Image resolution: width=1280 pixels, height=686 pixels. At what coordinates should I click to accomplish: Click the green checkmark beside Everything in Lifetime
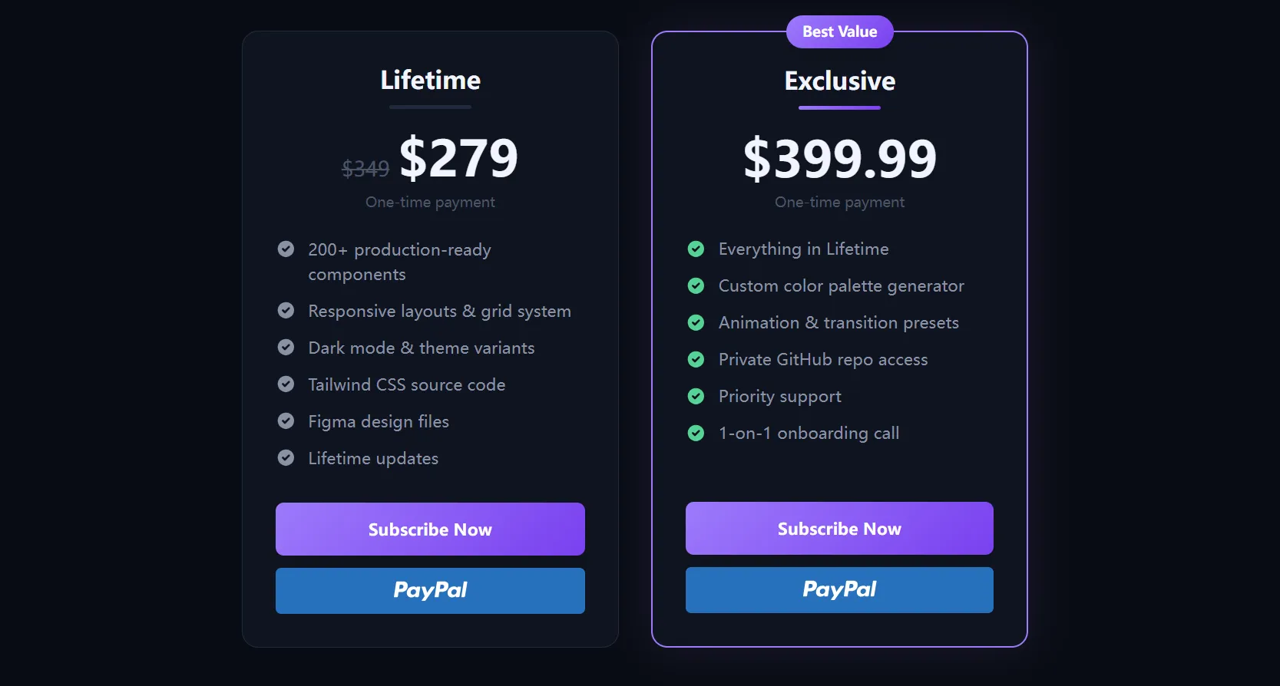[x=696, y=249]
